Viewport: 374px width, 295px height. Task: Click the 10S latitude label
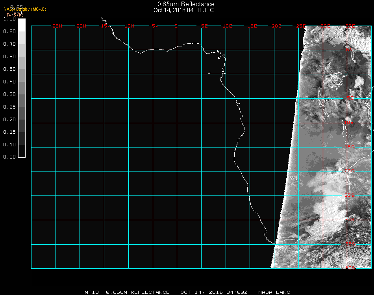349,123
